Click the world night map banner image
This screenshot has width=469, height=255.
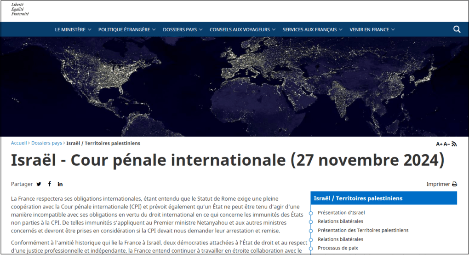(x=234, y=87)
